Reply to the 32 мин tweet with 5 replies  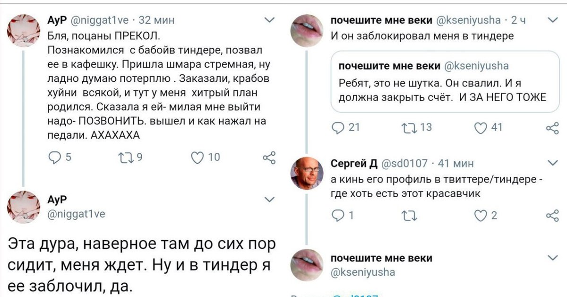(x=54, y=158)
